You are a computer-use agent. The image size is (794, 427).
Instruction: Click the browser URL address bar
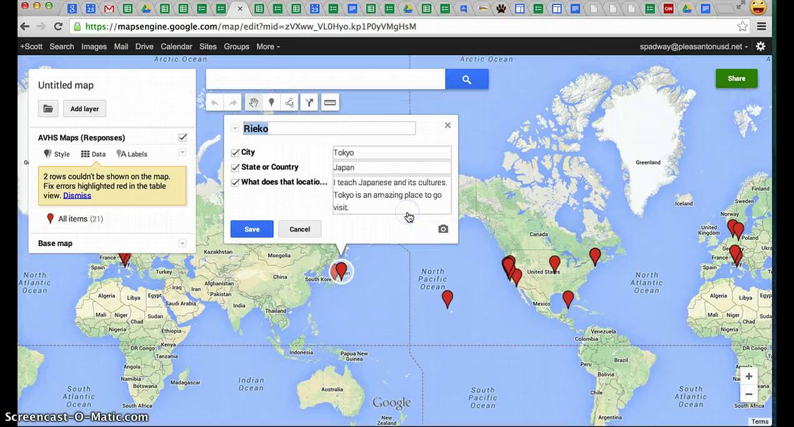pyautogui.click(x=400, y=26)
